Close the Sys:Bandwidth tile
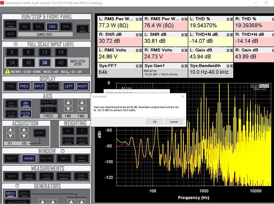Viewport: 274px width, 204px height. [x=232, y=66]
